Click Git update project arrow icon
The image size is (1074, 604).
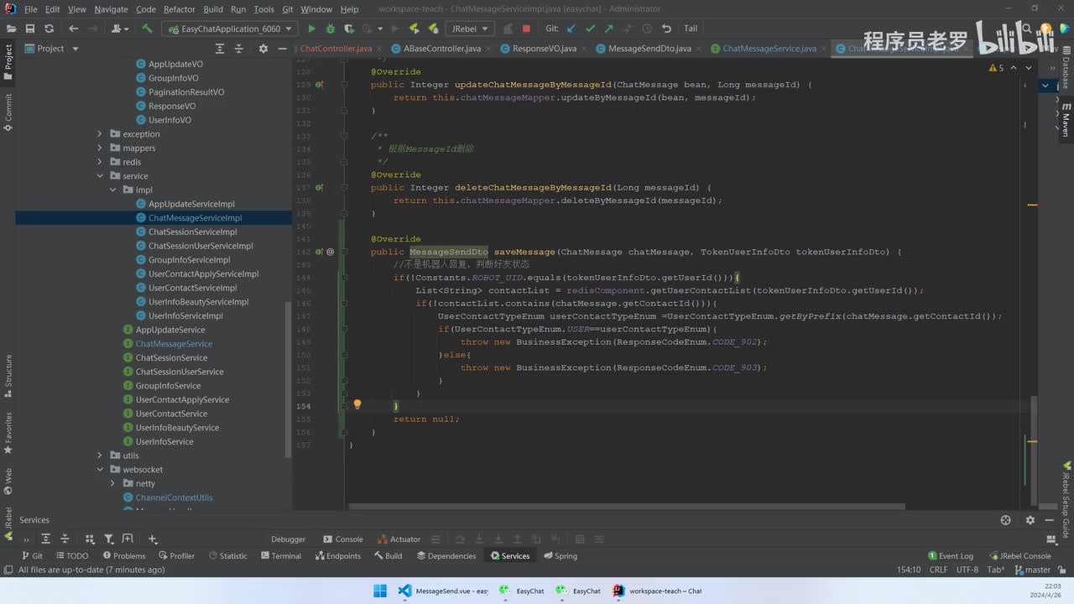click(x=571, y=29)
